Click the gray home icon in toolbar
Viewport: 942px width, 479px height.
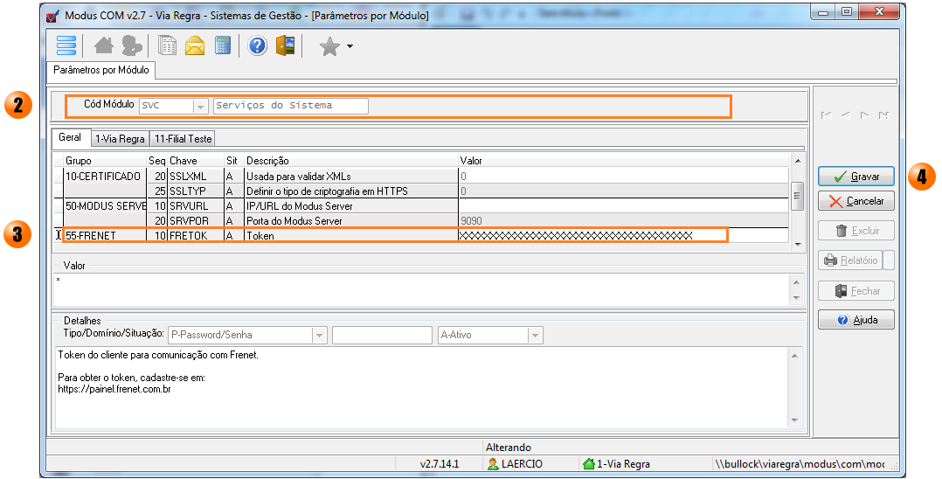104,45
